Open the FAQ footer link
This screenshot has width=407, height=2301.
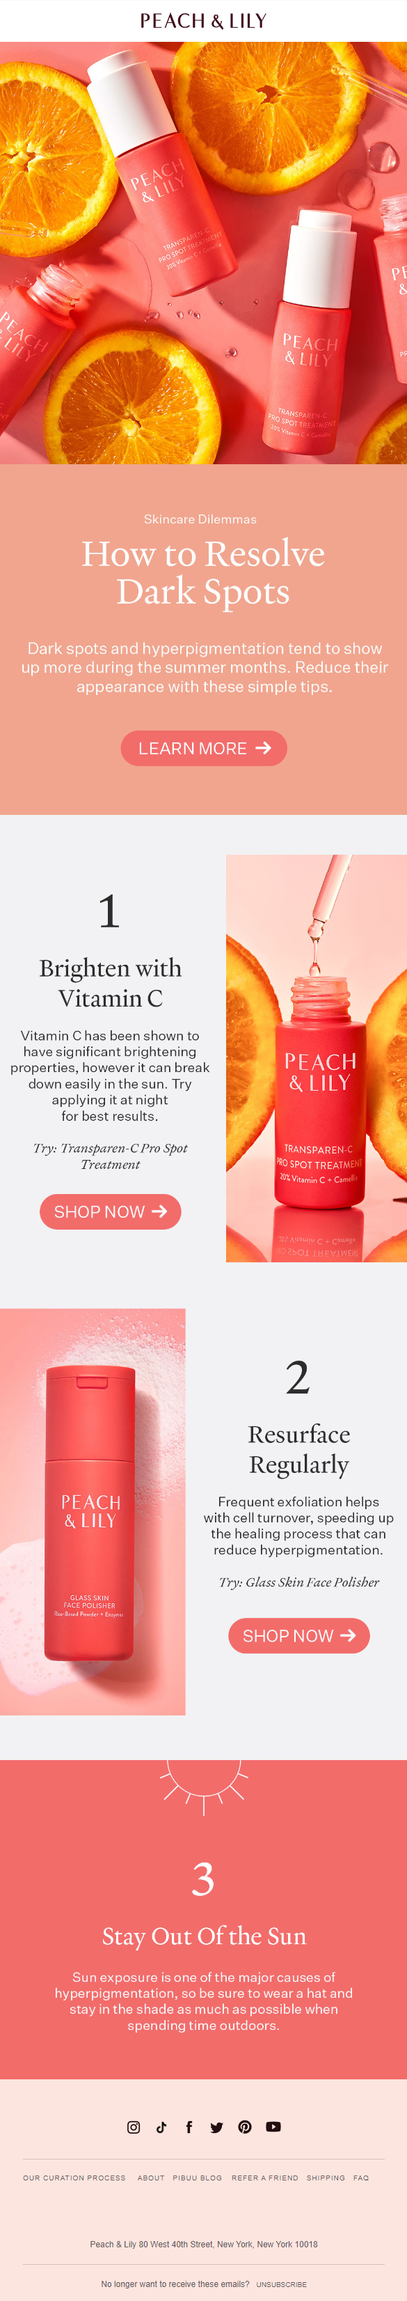pos(360,2178)
